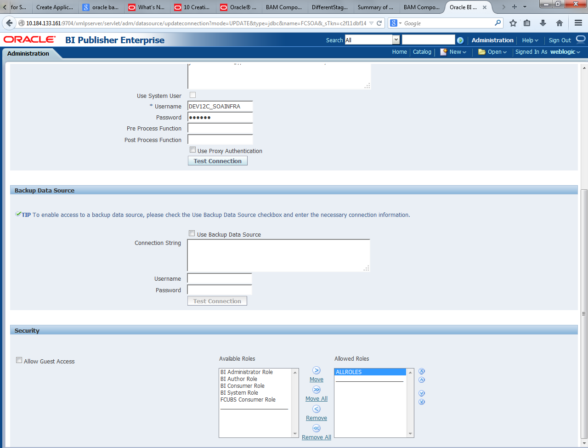Switch to the Summary of ... browser tab

click(x=376, y=7)
